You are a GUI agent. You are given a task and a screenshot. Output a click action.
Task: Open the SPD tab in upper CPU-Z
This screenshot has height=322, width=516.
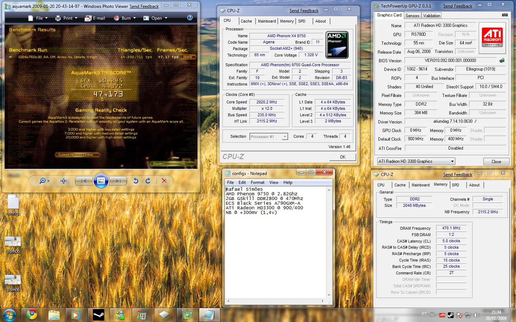point(302,21)
